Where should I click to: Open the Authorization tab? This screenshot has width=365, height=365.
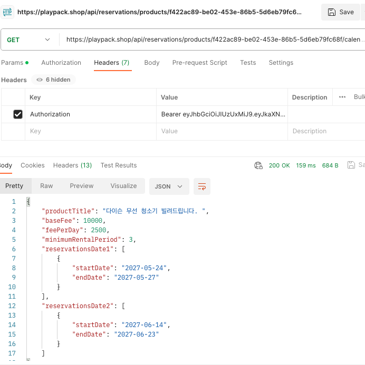pyautogui.click(x=61, y=63)
